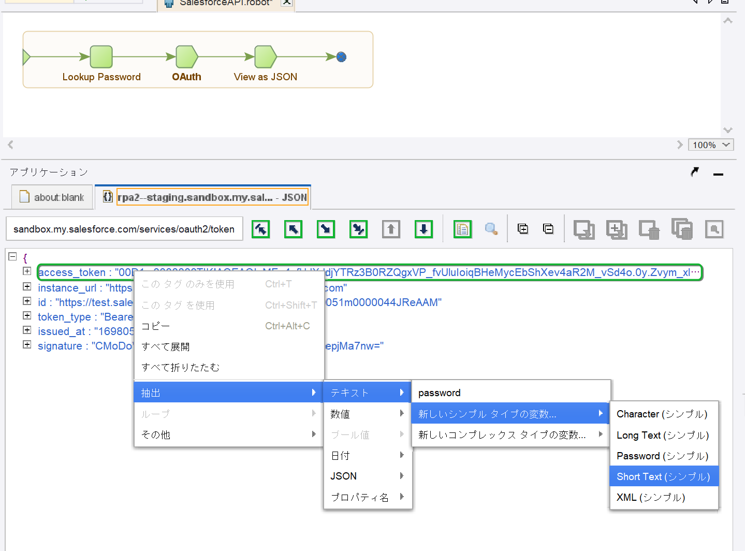Click the OAuth step node
745x551 pixels.
pos(187,56)
